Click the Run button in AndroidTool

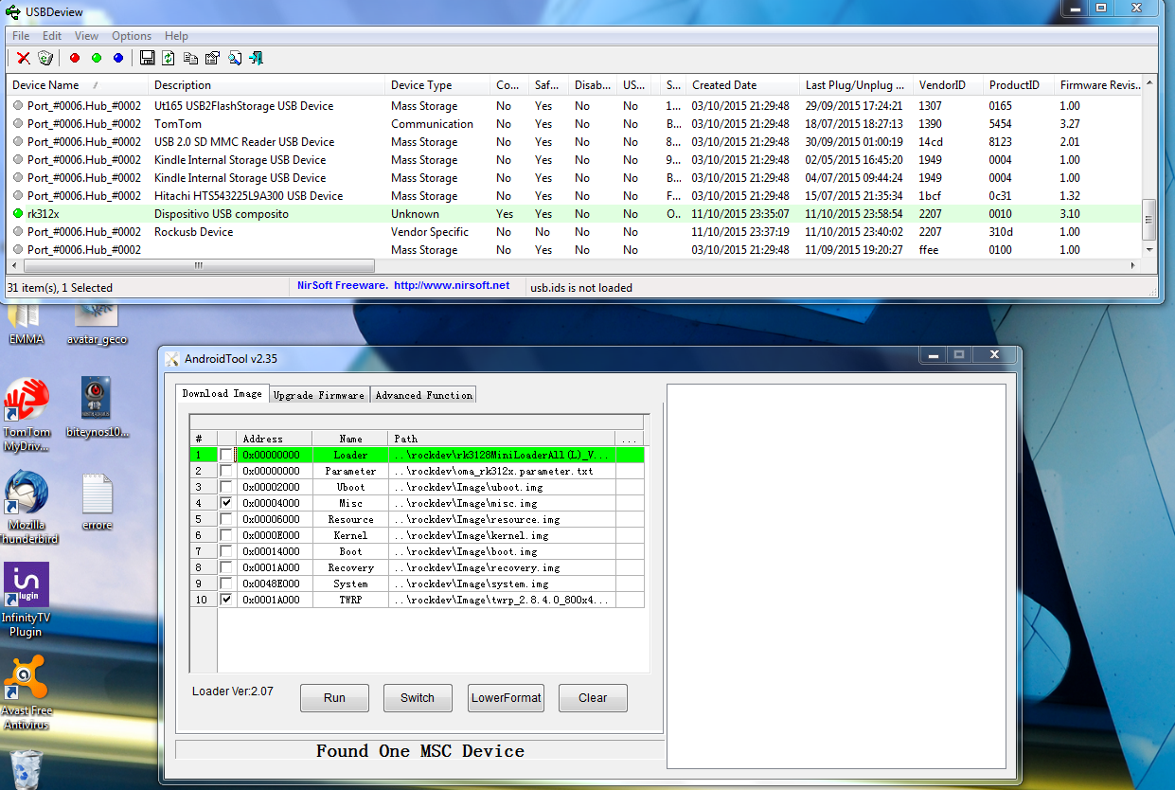click(x=334, y=698)
